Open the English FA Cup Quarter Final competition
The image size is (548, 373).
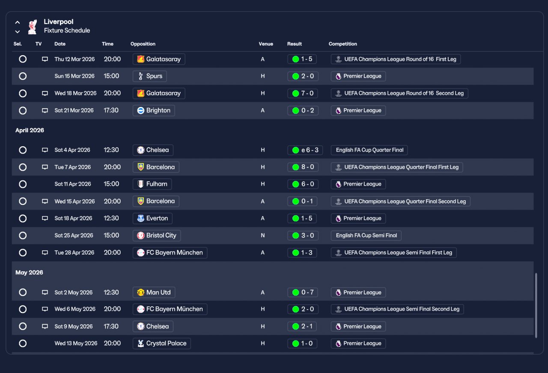[369, 150]
